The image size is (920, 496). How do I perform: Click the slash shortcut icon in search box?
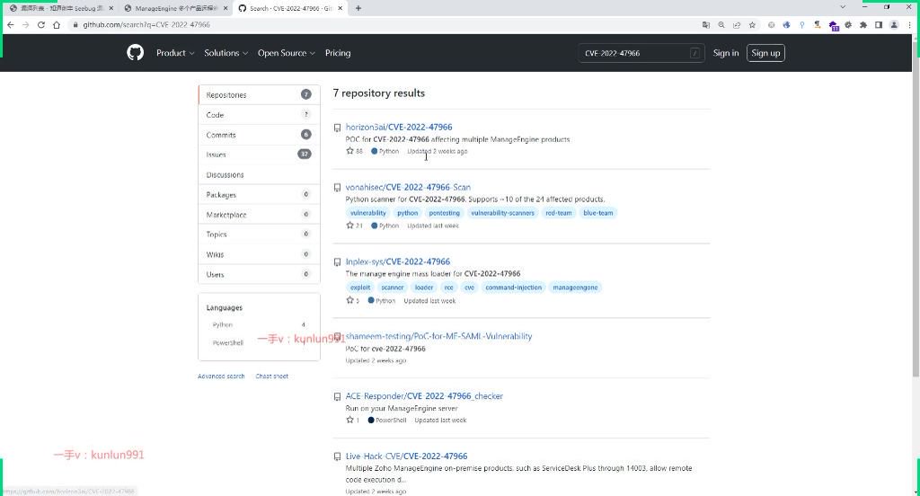point(694,53)
